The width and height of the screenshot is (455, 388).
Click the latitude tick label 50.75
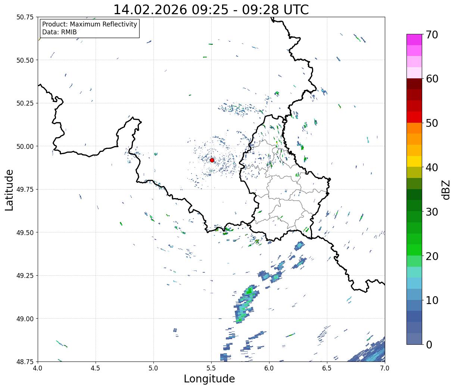pyautogui.click(x=25, y=17)
